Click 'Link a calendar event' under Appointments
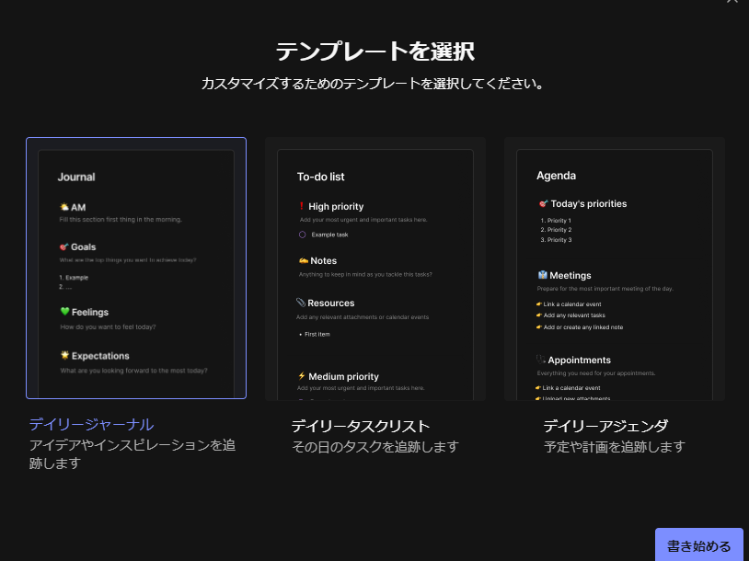The height and width of the screenshot is (561, 749). pyautogui.click(x=571, y=388)
